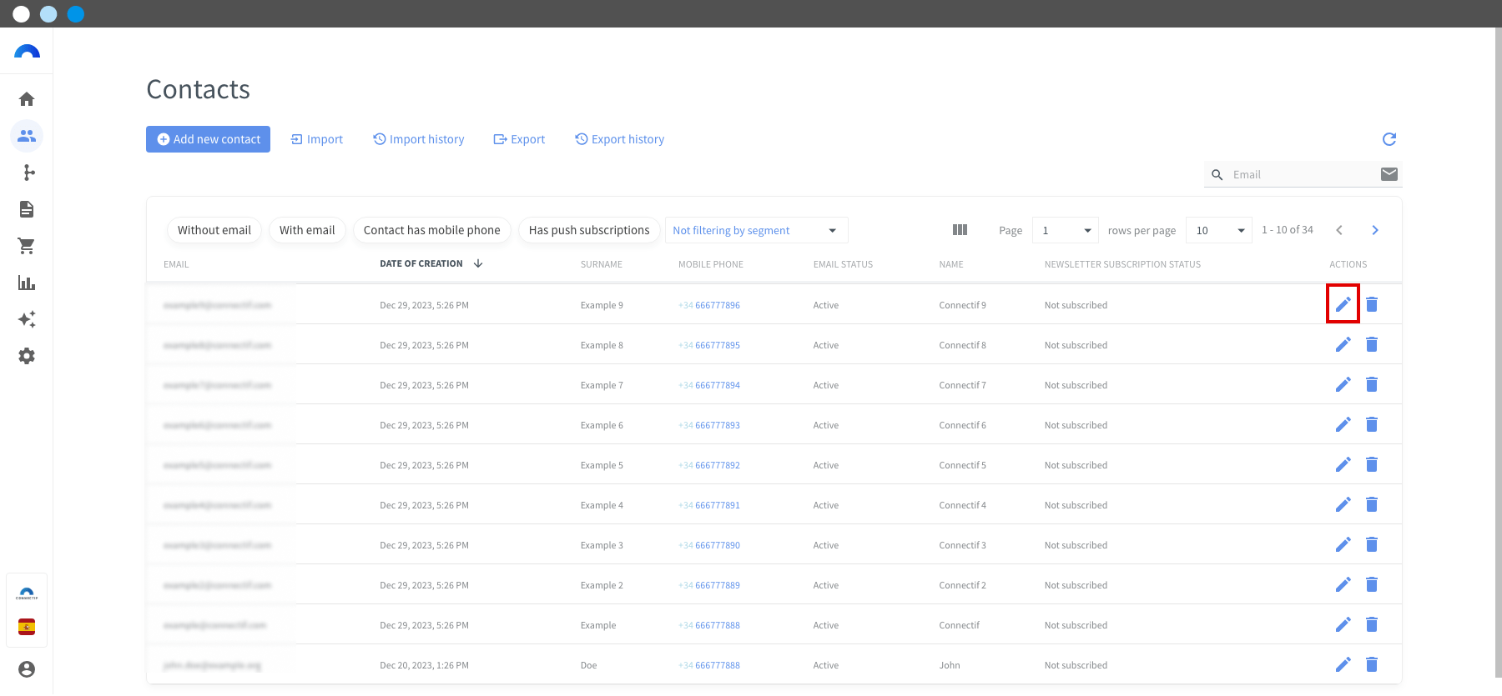Edit the Connectif 6 contact
Image resolution: width=1502 pixels, height=696 pixels.
click(x=1343, y=424)
